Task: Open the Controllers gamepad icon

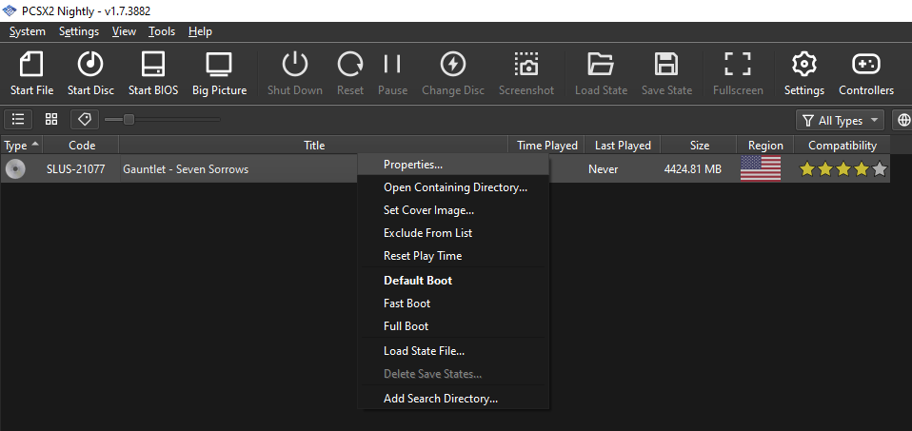Action: pyautogui.click(x=866, y=64)
